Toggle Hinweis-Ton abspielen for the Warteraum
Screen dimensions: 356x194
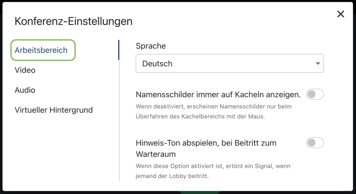(x=315, y=142)
